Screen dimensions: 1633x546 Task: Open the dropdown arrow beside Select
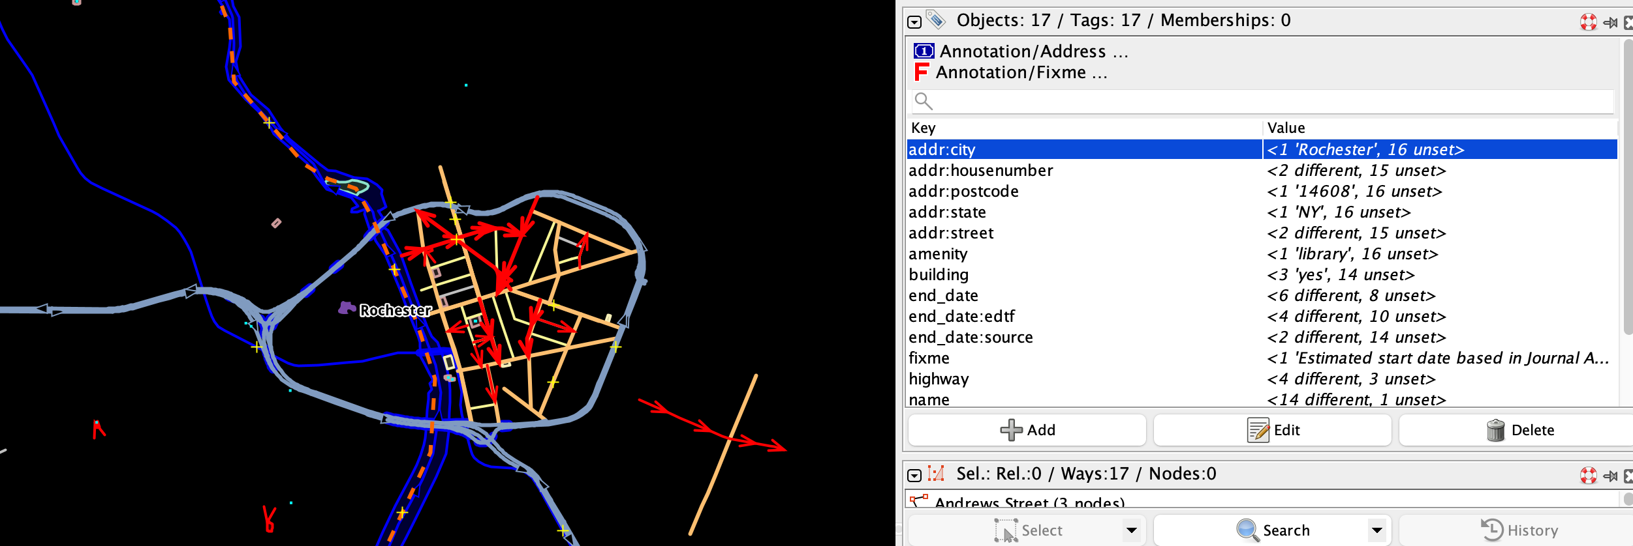(x=1132, y=530)
